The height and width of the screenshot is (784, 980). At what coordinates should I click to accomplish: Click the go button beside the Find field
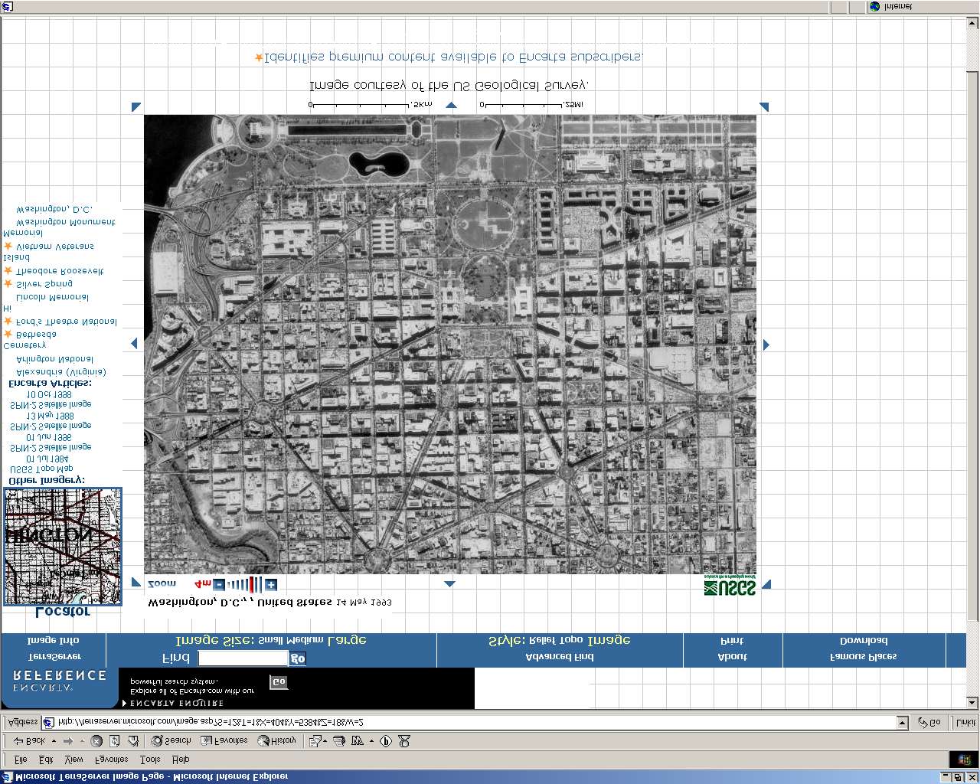point(297,658)
